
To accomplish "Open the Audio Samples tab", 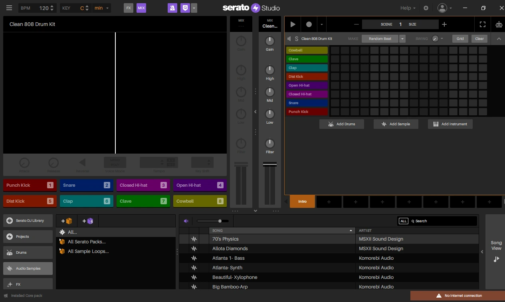I will [x=28, y=268].
